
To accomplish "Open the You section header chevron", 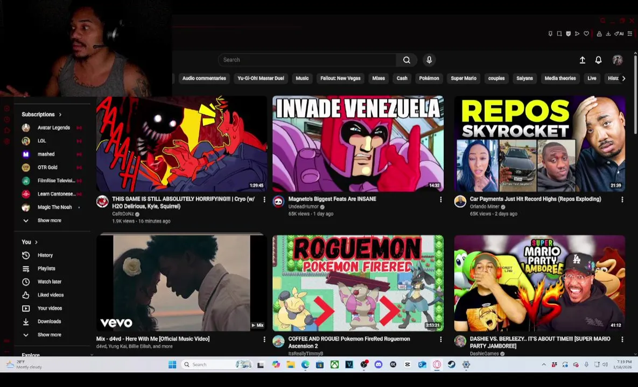I will [x=36, y=242].
